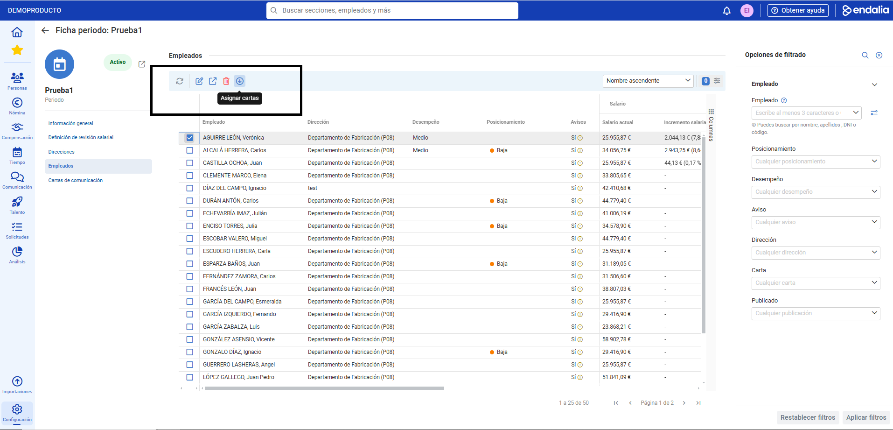Select ENCISO TORRES, Julia checkbox
This screenshot has height=430, width=893.
pyautogui.click(x=189, y=226)
